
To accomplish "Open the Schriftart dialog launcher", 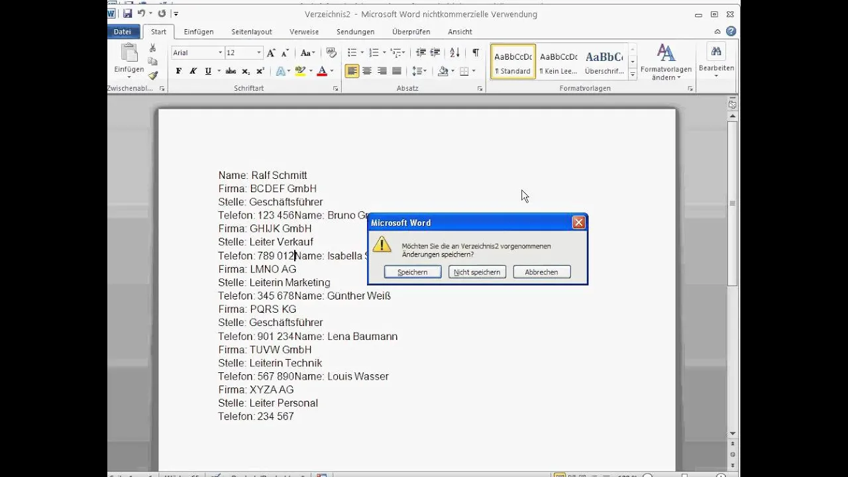I will (x=336, y=88).
